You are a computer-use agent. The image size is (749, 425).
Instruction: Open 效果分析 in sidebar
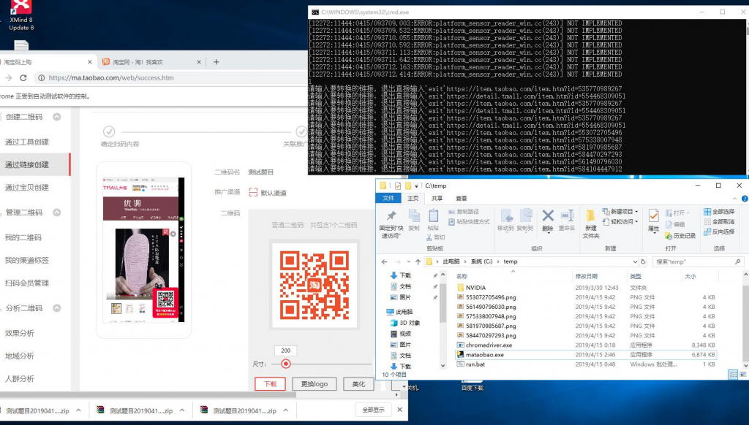19,333
